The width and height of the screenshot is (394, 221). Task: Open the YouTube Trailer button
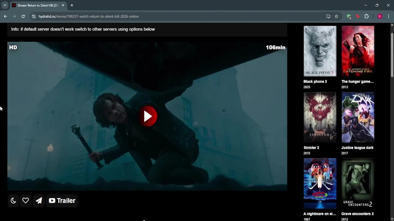pos(62,200)
